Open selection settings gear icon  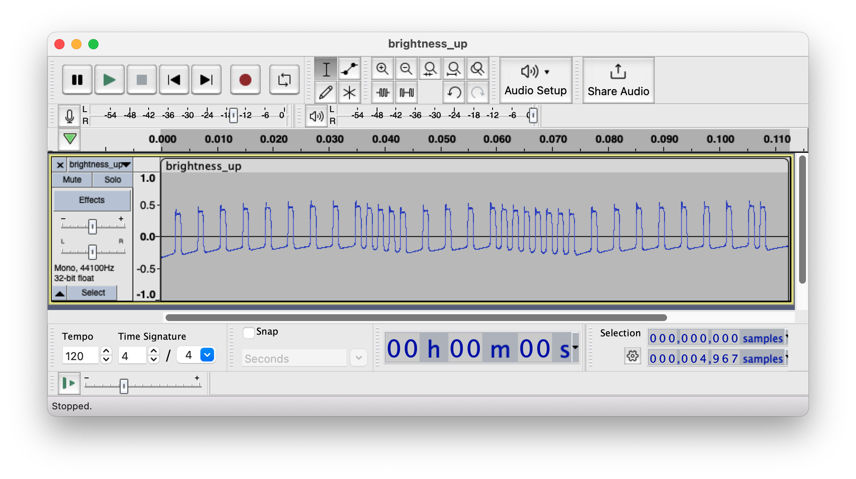[632, 356]
